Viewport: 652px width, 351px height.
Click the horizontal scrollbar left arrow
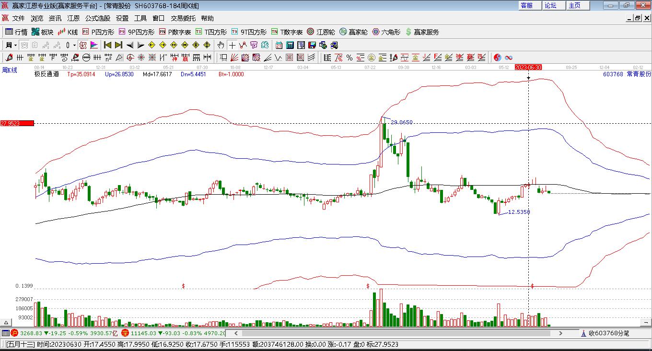(x=235, y=333)
